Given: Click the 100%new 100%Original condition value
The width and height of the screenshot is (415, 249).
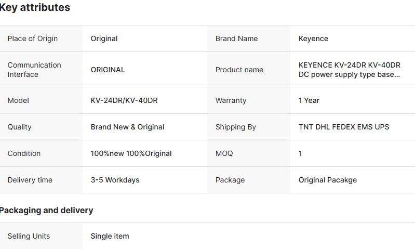Looking at the screenshot, I should pyautogui.click(x=131, y=153).
